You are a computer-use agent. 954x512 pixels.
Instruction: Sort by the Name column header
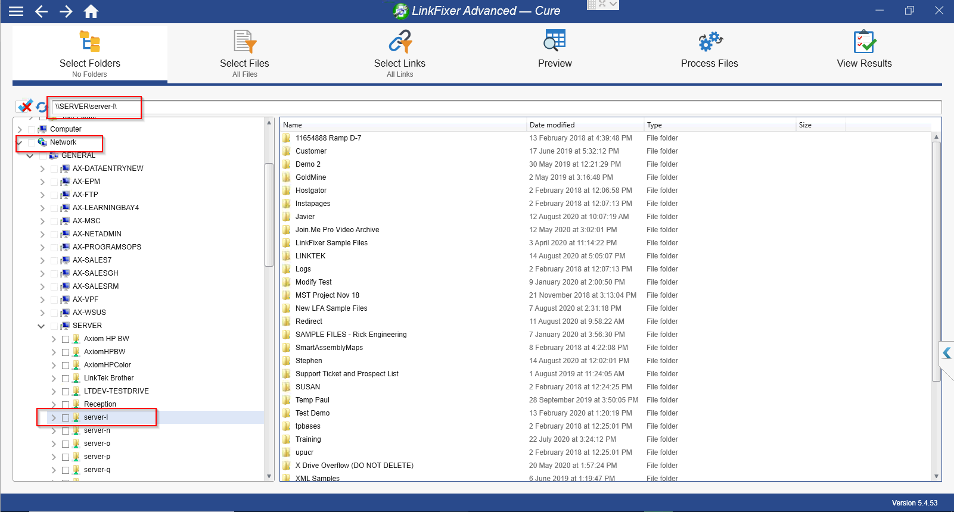click(x=403, y=125)
